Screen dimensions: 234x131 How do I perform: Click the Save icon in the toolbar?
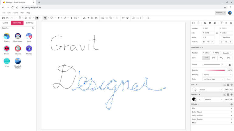[3, 18]
